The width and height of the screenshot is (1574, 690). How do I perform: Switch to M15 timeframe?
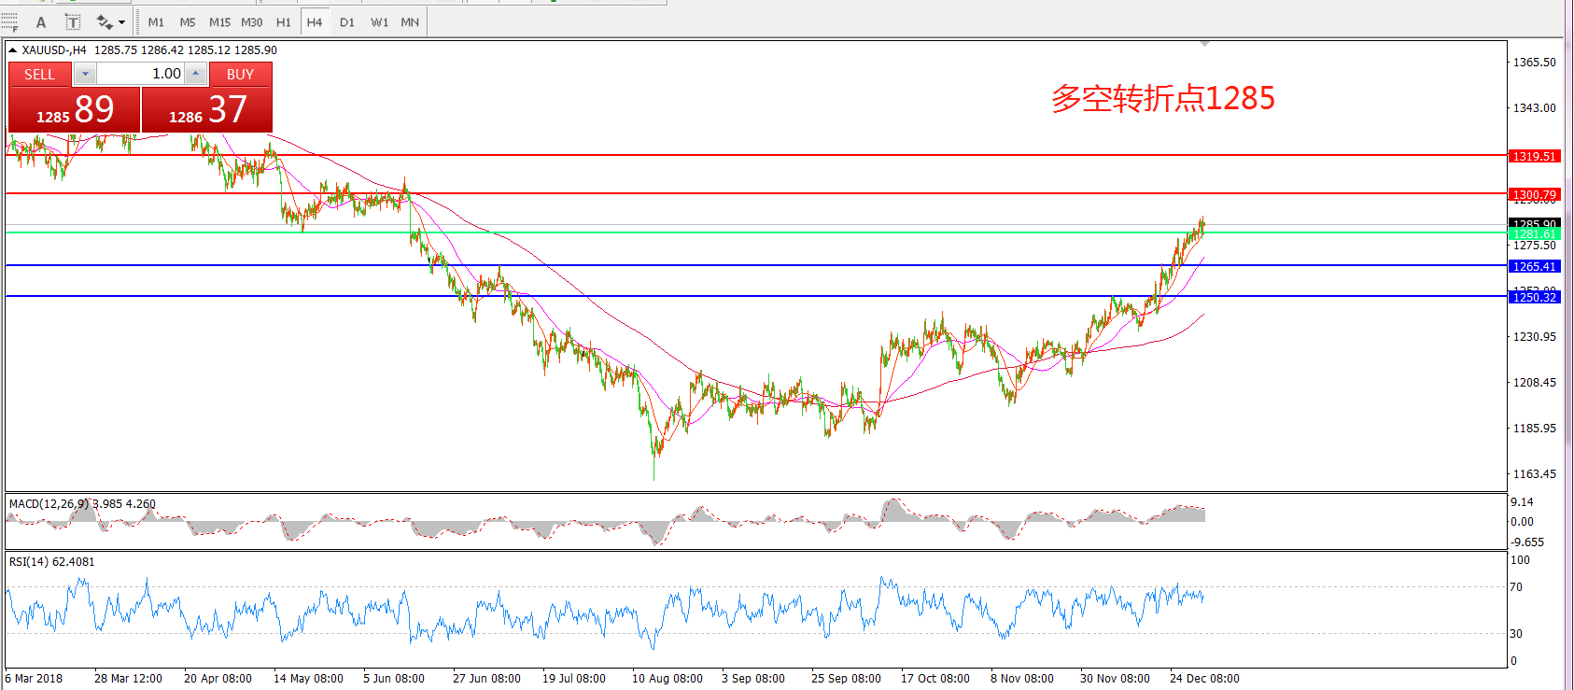(x=219, y=22)
